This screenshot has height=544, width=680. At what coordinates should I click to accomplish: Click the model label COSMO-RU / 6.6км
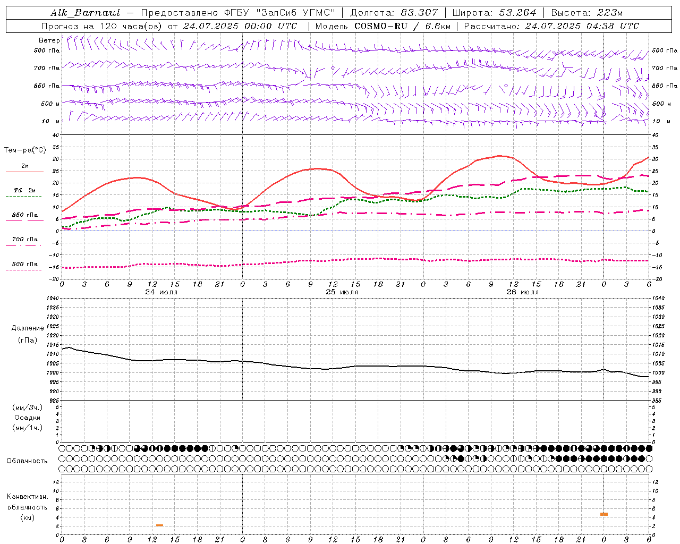[x=402, y=26]
